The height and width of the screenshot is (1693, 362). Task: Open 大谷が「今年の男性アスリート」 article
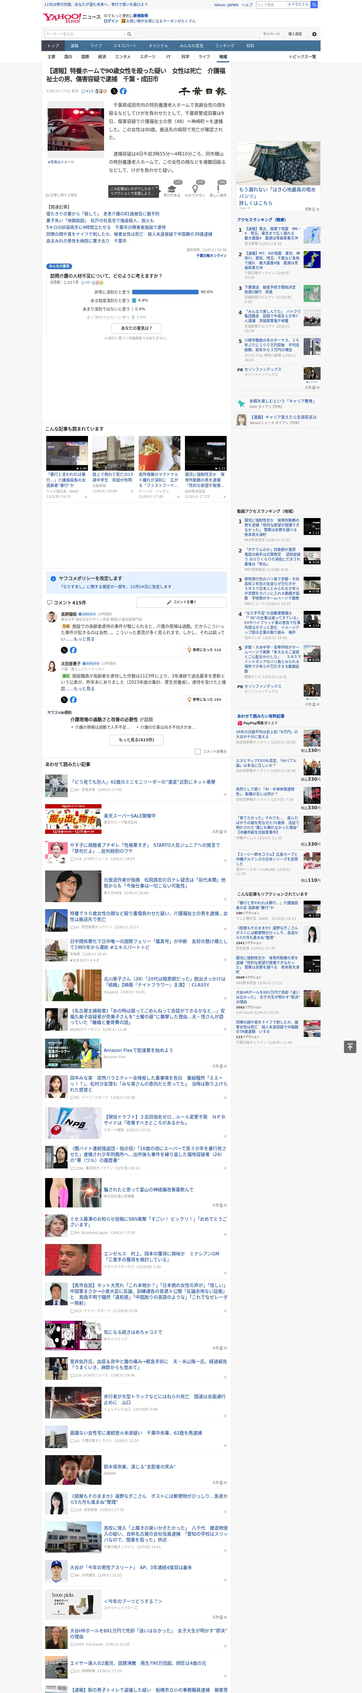[131, 1567]
